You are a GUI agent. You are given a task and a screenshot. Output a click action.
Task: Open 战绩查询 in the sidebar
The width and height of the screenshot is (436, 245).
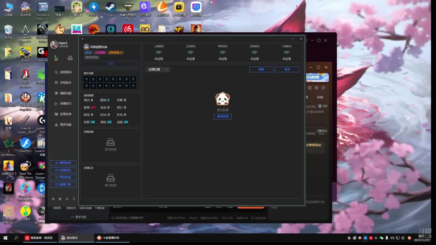click(63, 72)
